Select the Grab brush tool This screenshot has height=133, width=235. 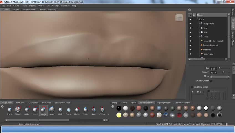point(27,111)
